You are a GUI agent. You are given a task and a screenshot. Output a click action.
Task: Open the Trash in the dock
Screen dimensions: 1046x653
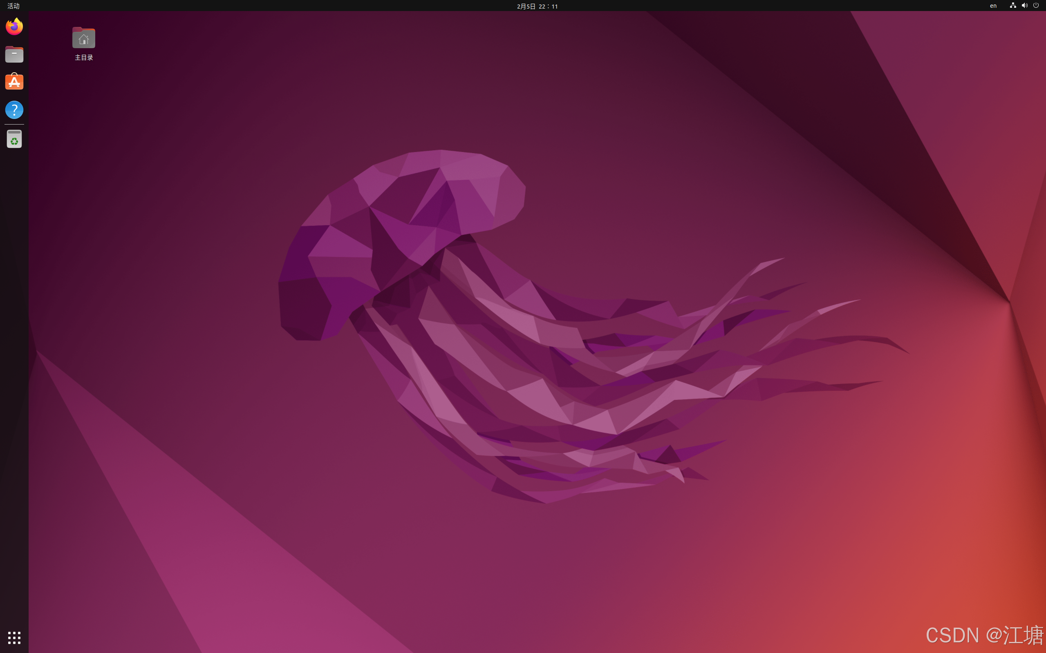14,140
